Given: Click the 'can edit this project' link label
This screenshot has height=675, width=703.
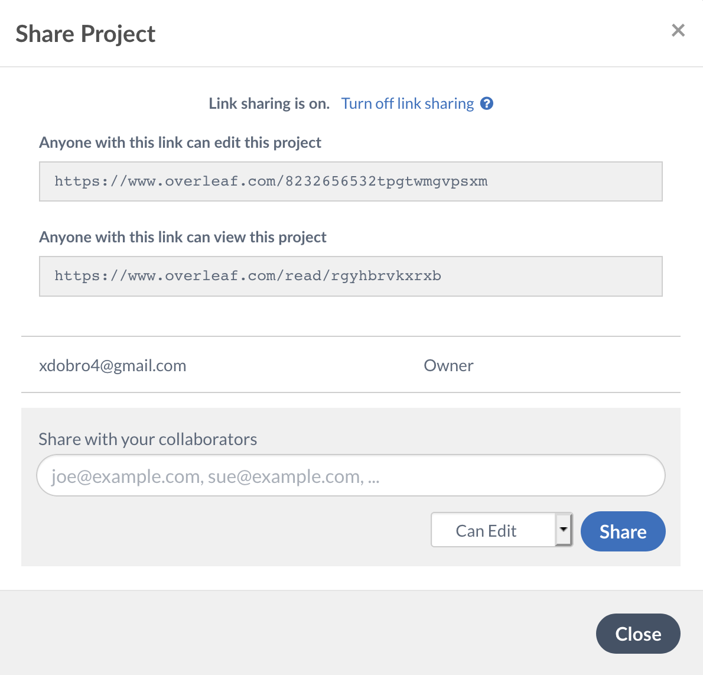Looking at the screenshot, I should (x=180, y=142).
